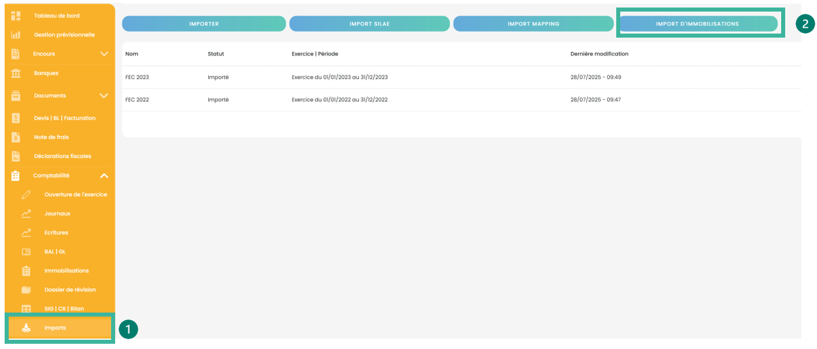Click the exercice 01/01/2022 au 31/12/2022 cell
817x349 pixels.
coord(340,100)
